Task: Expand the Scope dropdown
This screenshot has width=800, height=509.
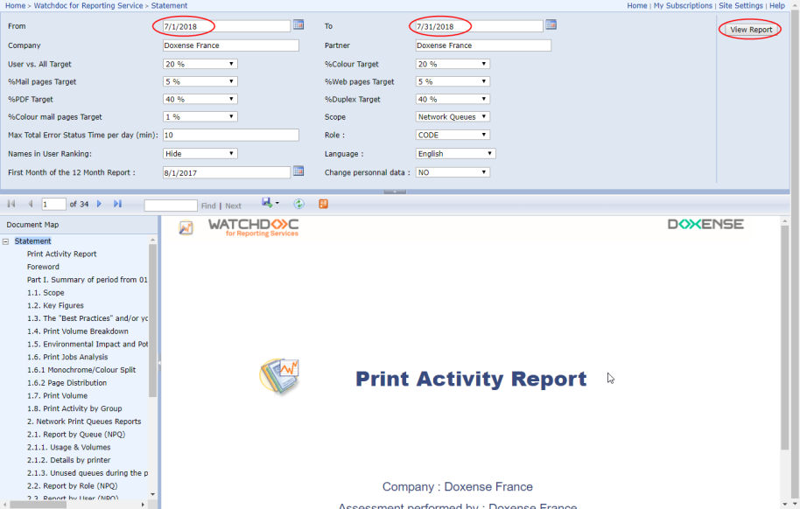Action: (453, 117)
